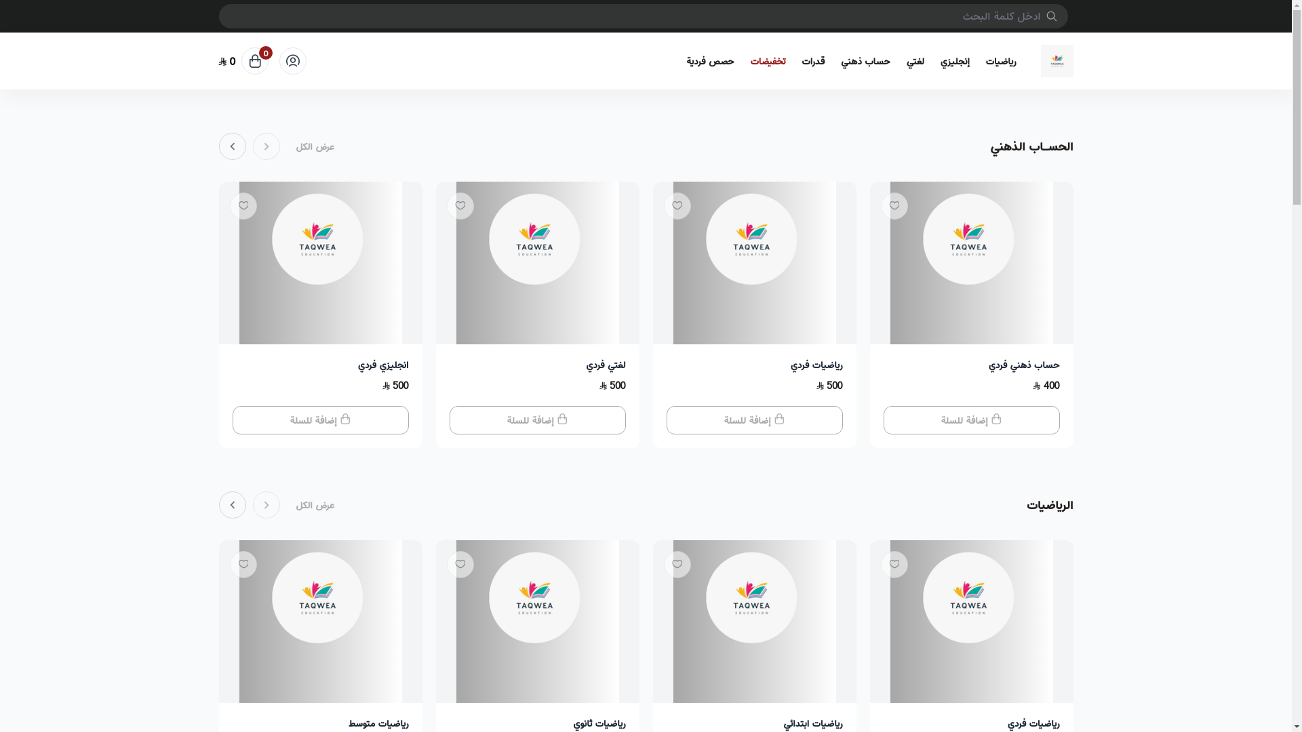The height and width of the screenshot is (732, 1302).
Task: Toggle heart on رياضيات متوسط card
Action: pos(243,565)
